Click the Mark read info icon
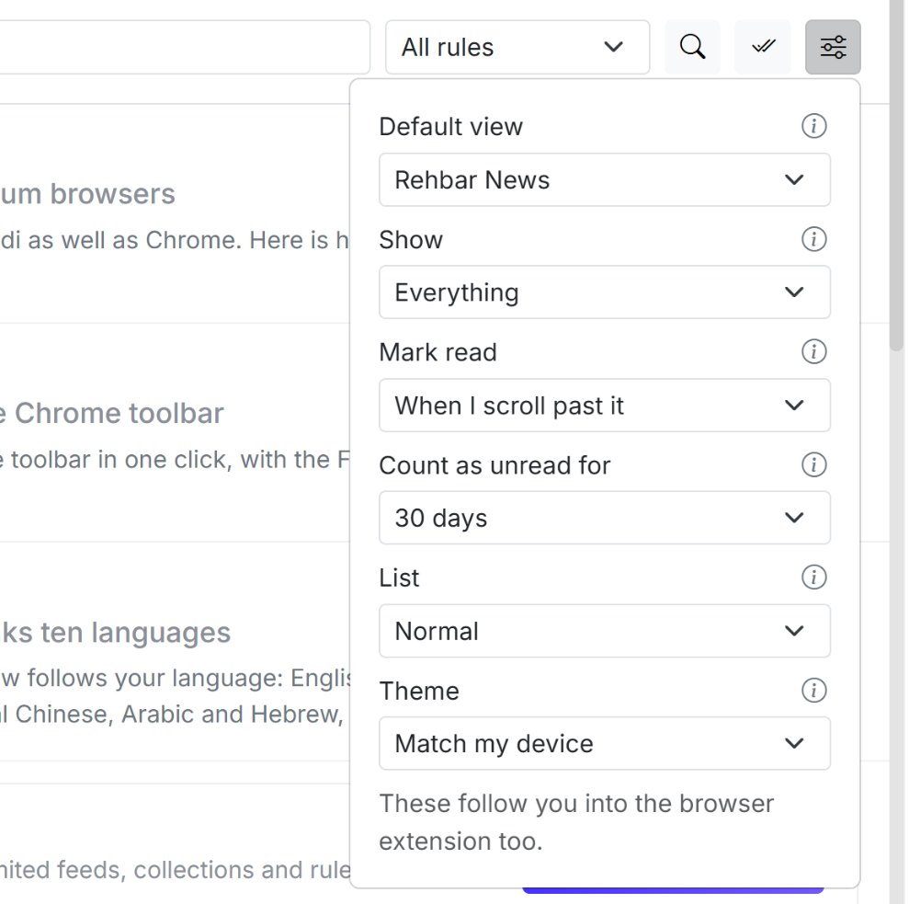The width and height of the screenshot is (909, 904). 814,351
